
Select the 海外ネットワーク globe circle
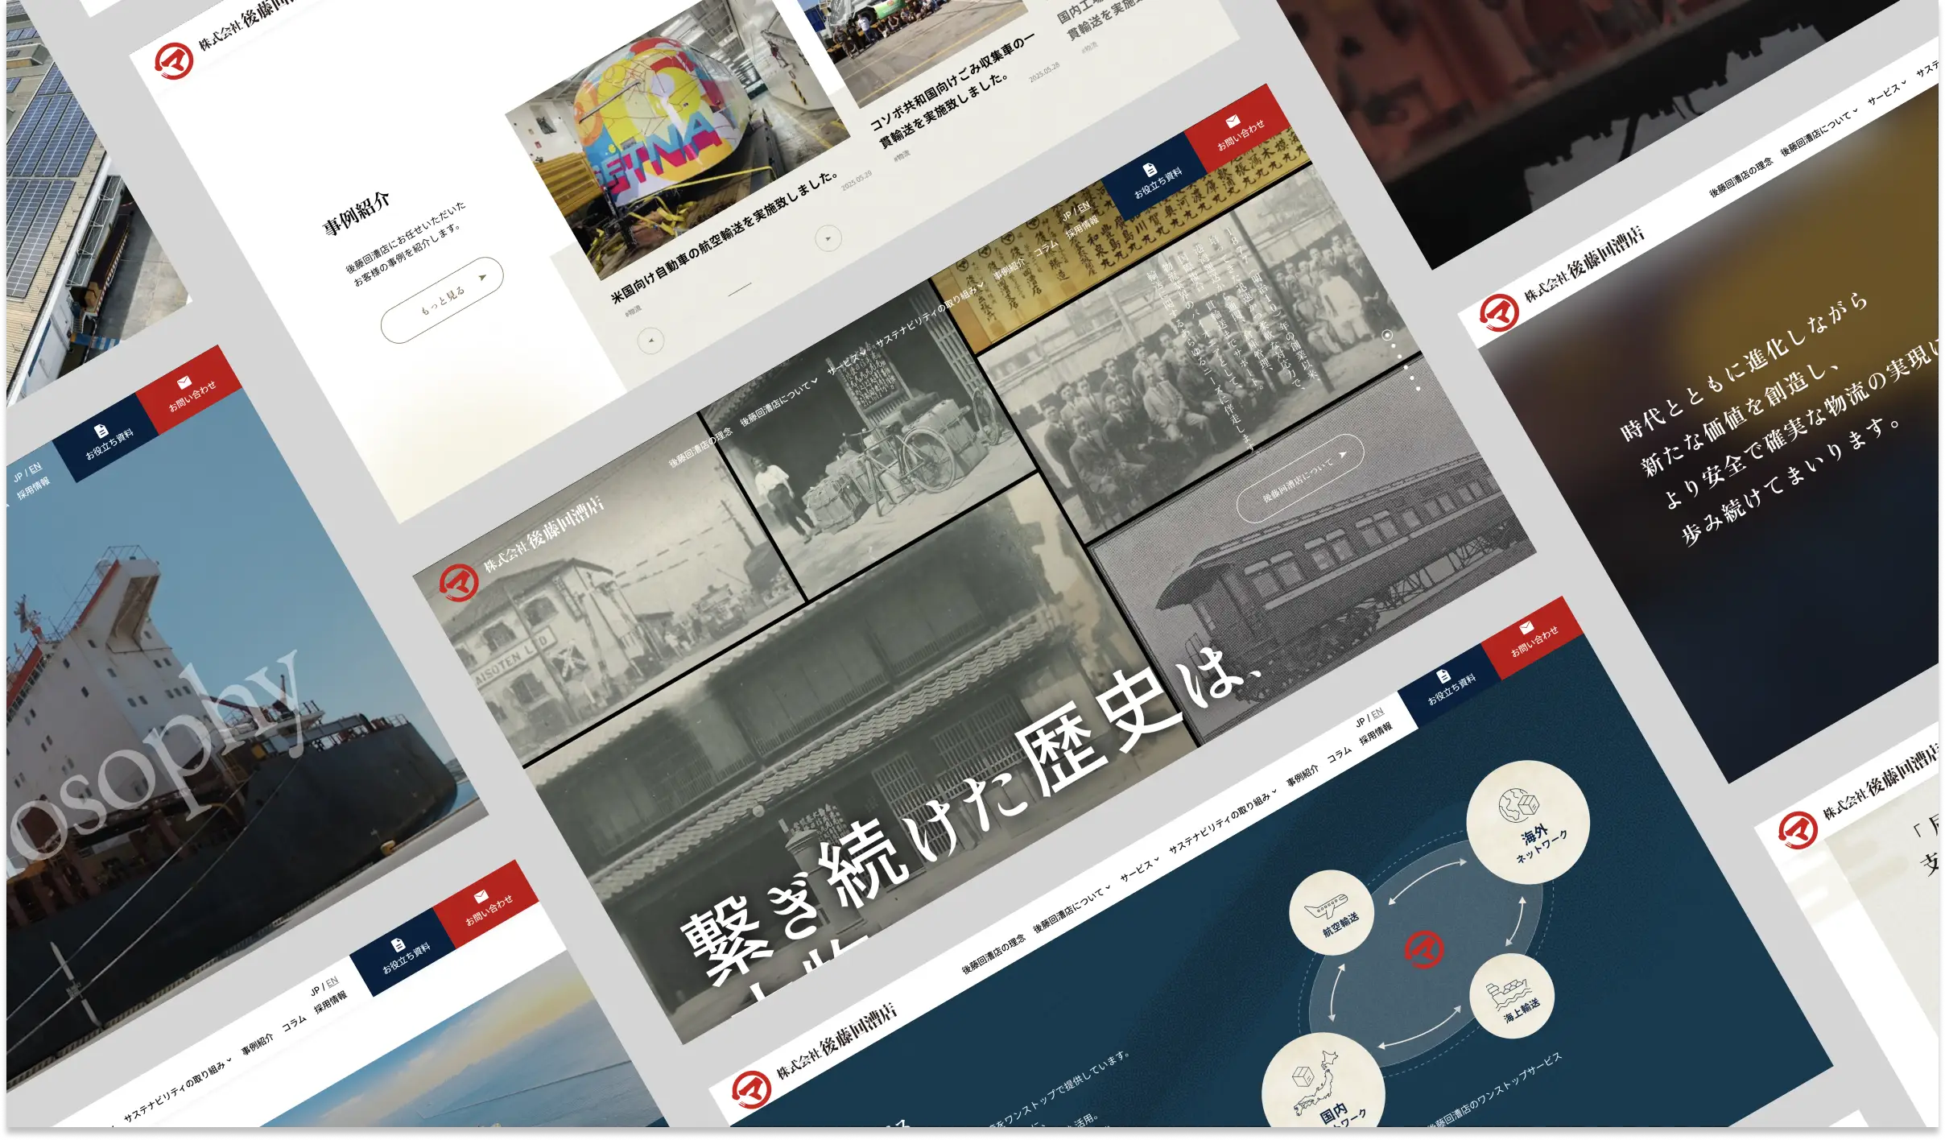[1528, 822]
